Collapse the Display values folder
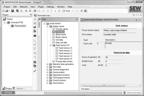This screenshot has width=144, height=96. (47, 26)
